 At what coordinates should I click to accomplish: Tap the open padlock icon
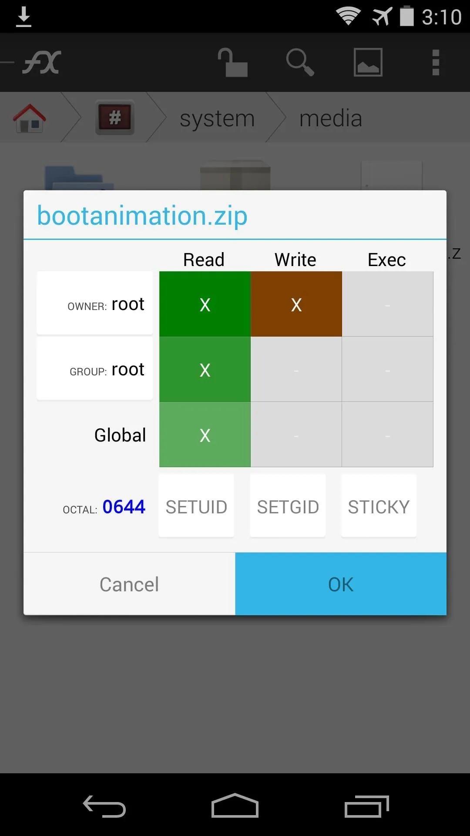233,62
